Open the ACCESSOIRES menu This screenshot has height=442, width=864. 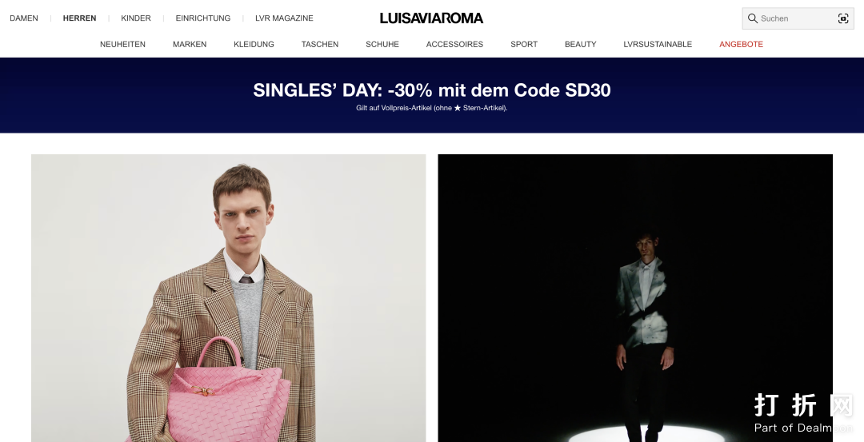(x=454, y=44)
